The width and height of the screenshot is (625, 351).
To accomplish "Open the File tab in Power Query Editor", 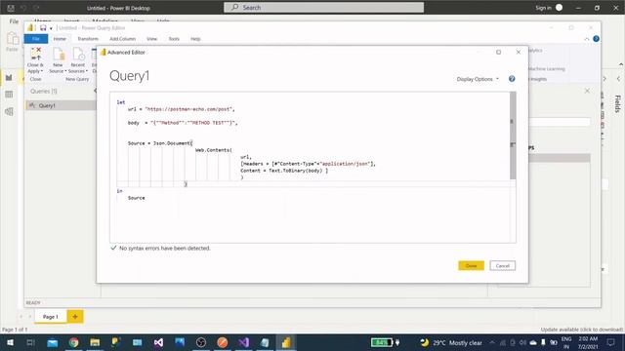I will pos(36,39).
